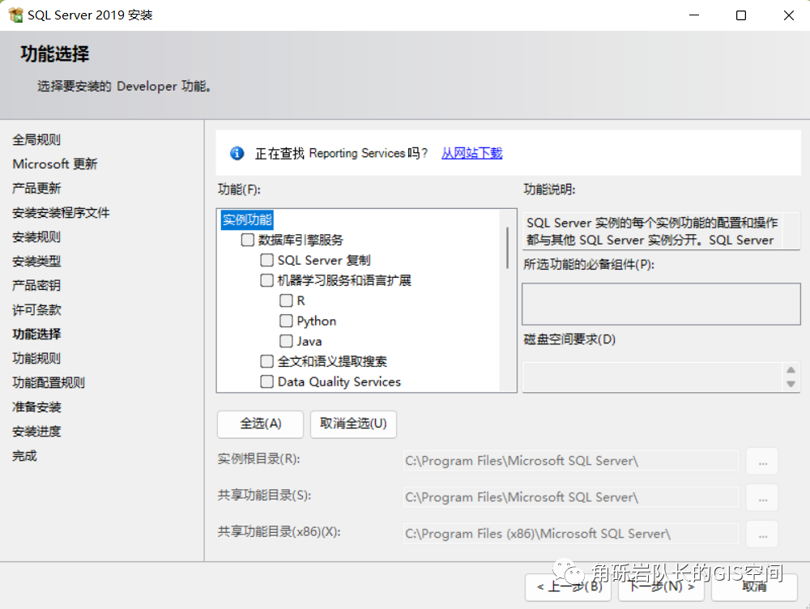Go back with 上一步(B) button
Screen dimensions: 810x609
tap(569, 587)
